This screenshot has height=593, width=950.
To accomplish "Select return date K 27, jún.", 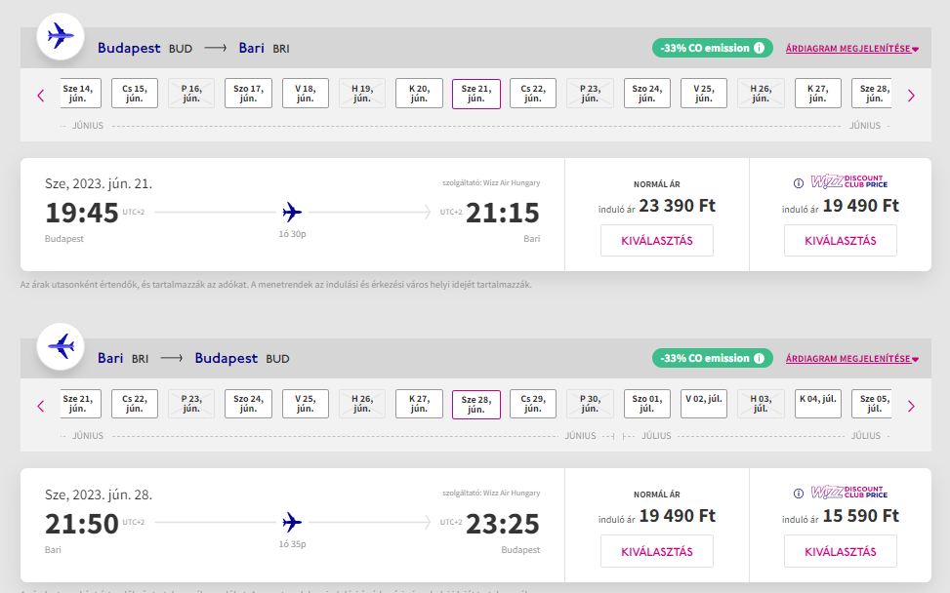I will click(x=419, y=404).
